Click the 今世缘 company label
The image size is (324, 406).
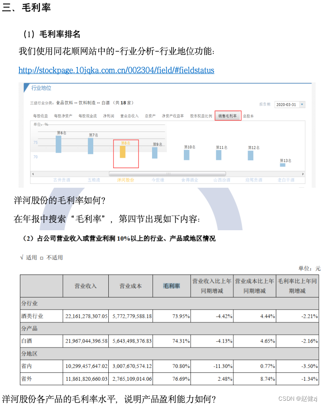[158, 180]
